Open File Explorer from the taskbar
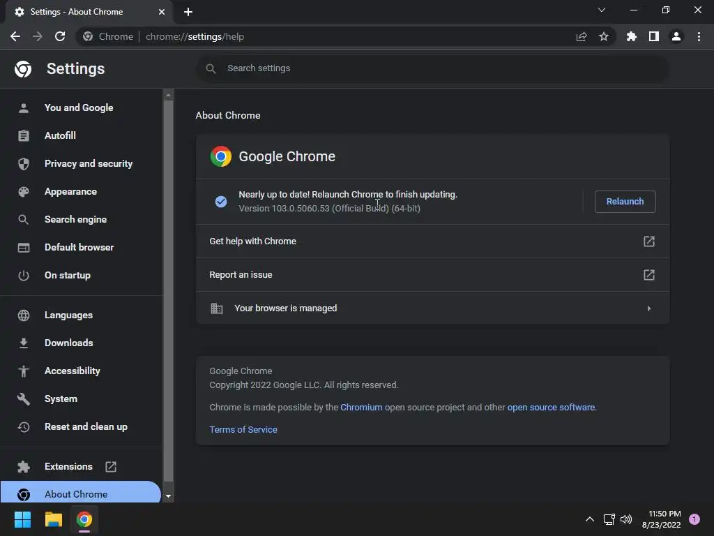Image resolution: width=714 pixels, height=536 pixels. [53, 519]
